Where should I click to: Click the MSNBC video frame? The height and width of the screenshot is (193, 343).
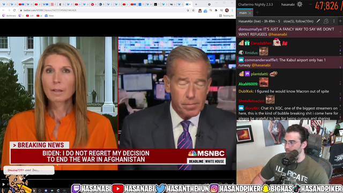[x=118, y=103]
